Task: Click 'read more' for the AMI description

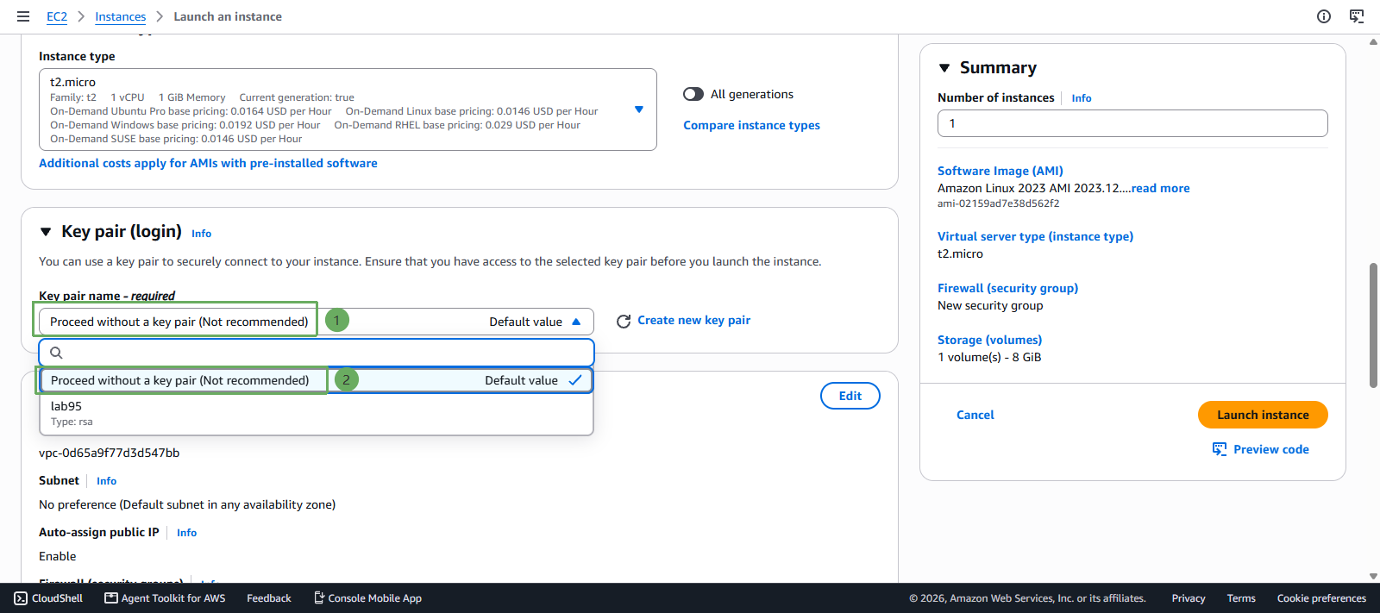Action: tap(1161, 188)
